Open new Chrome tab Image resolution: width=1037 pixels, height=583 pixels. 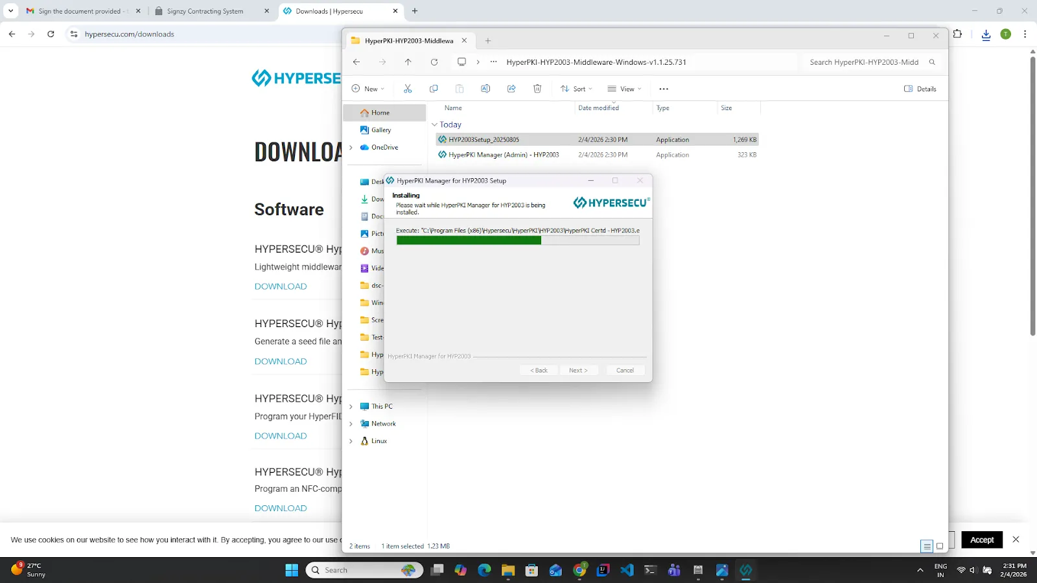(415, 11)
